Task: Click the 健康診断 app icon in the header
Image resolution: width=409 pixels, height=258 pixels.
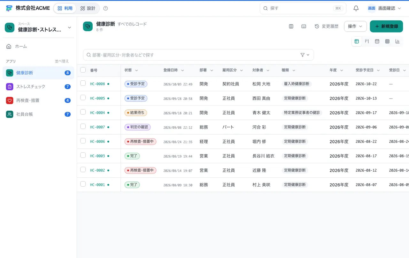Action: 88,26
